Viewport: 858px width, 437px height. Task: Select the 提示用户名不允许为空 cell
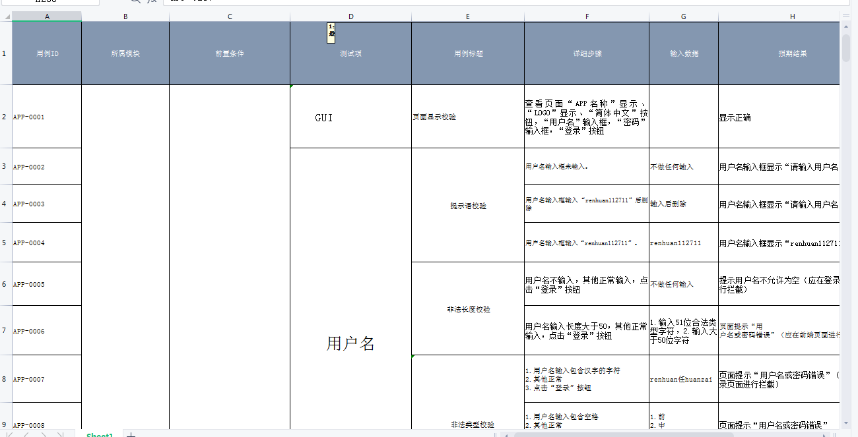pos(779,284)
